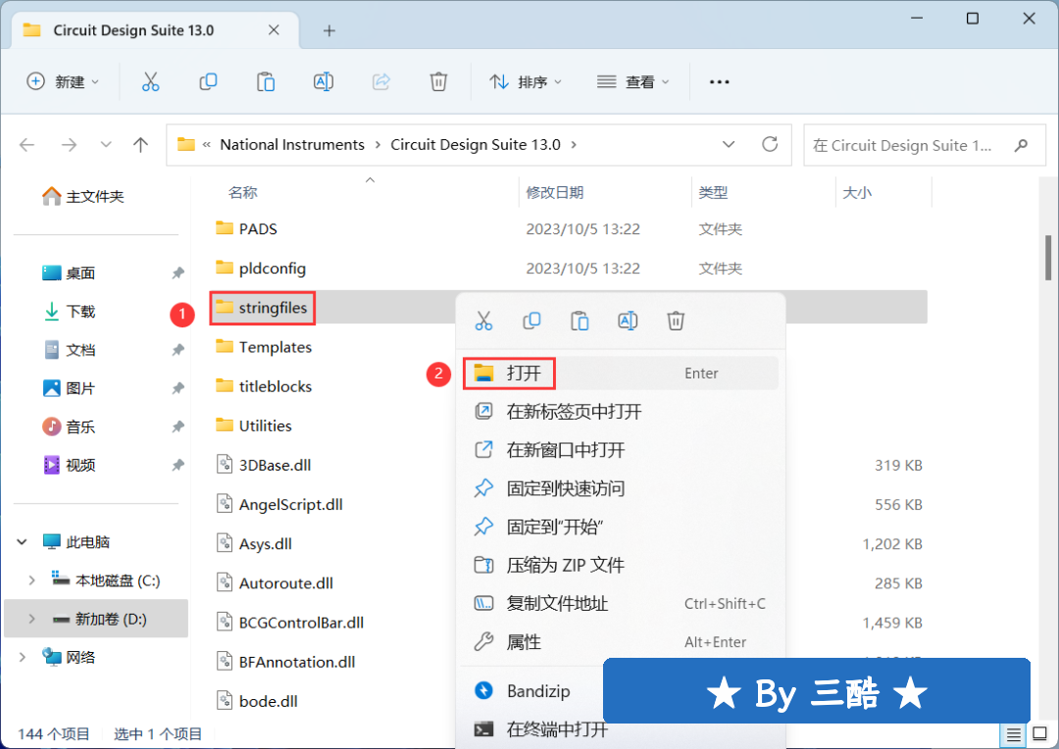Click the Delete trash icon in the toolbar
The width and height of the screenshot is (1059, 749).
click(x=438, y=81)
